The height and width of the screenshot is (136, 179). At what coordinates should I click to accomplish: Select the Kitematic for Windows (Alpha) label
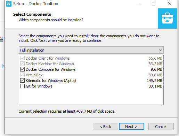(51, 81)
